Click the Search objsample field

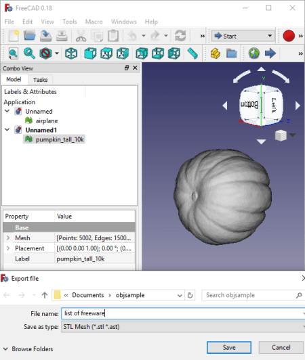(x=253, y=295)
